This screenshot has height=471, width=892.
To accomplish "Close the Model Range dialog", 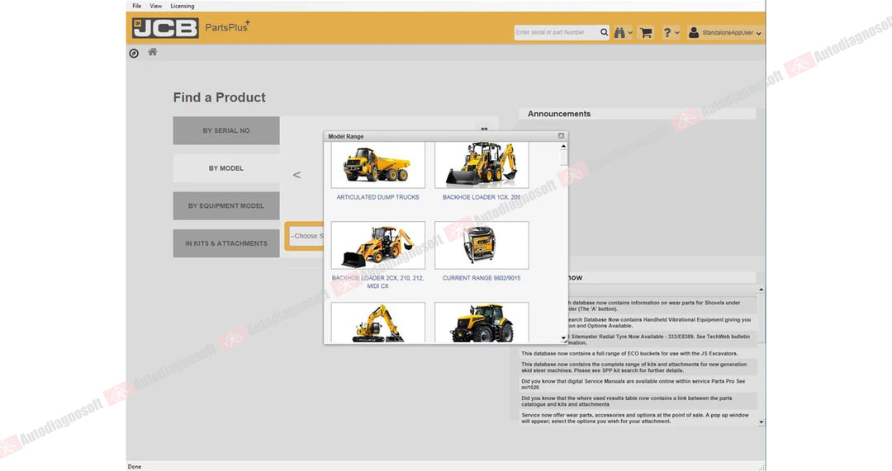I will click(x=561, y=136).
